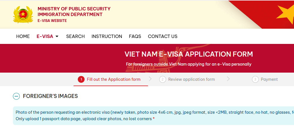The image size is (294, 132).
Task: Select the Payment step label
Action: (x=269, y=79)
